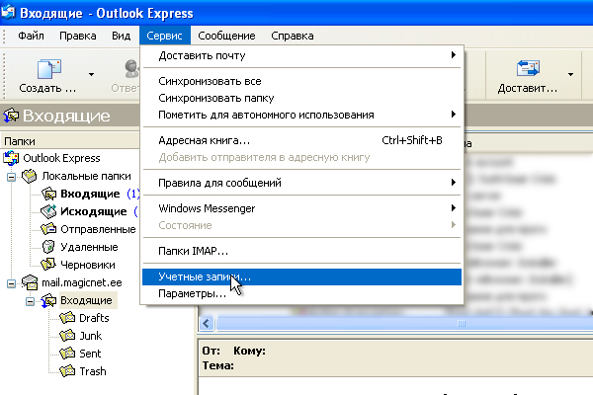Screen dimensions: 593x395
Task: Collapse the Локальные папки tree node
Action: click(x=11, y=177)
